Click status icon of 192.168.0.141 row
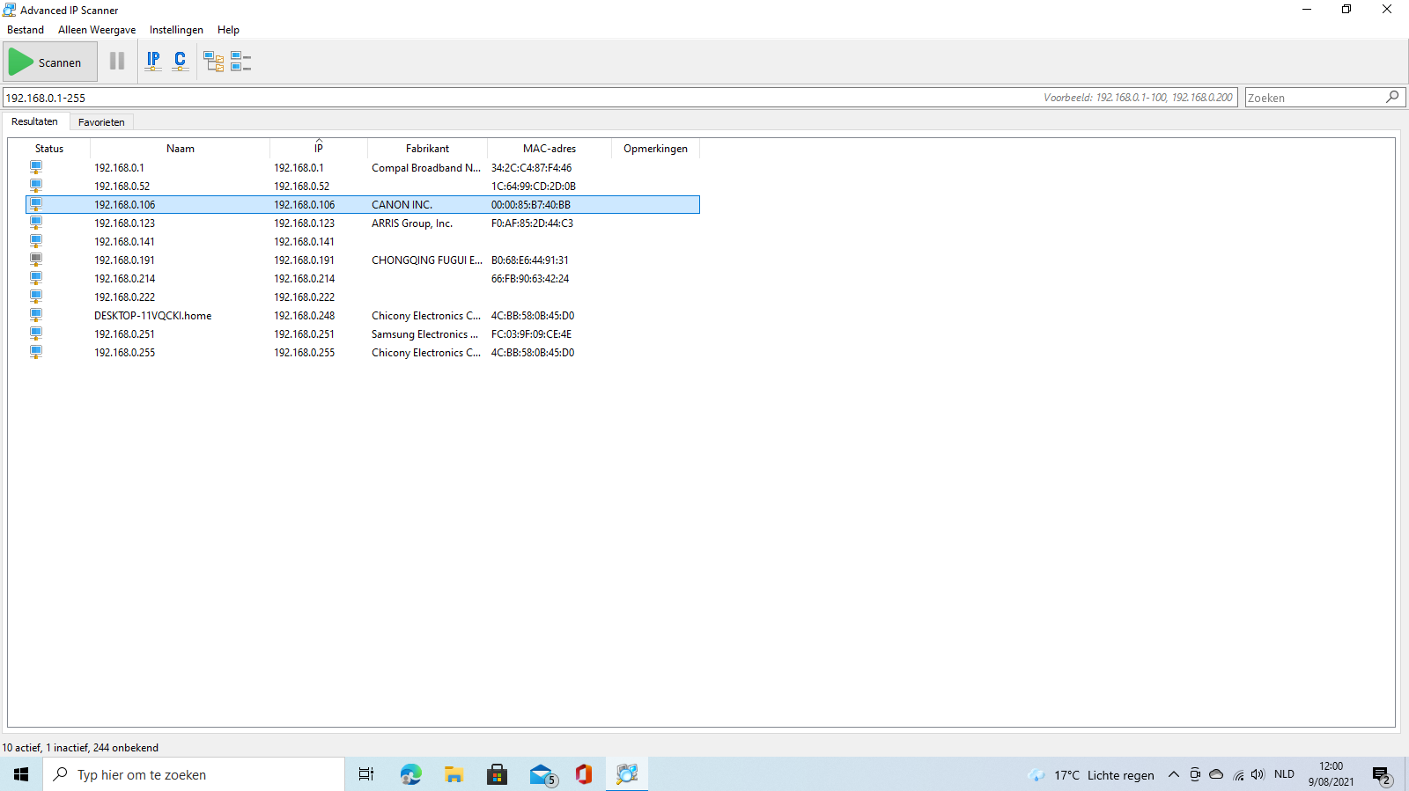Image resolution: width=1409 pixels, height=791 pixels. (x=36, y=241)
